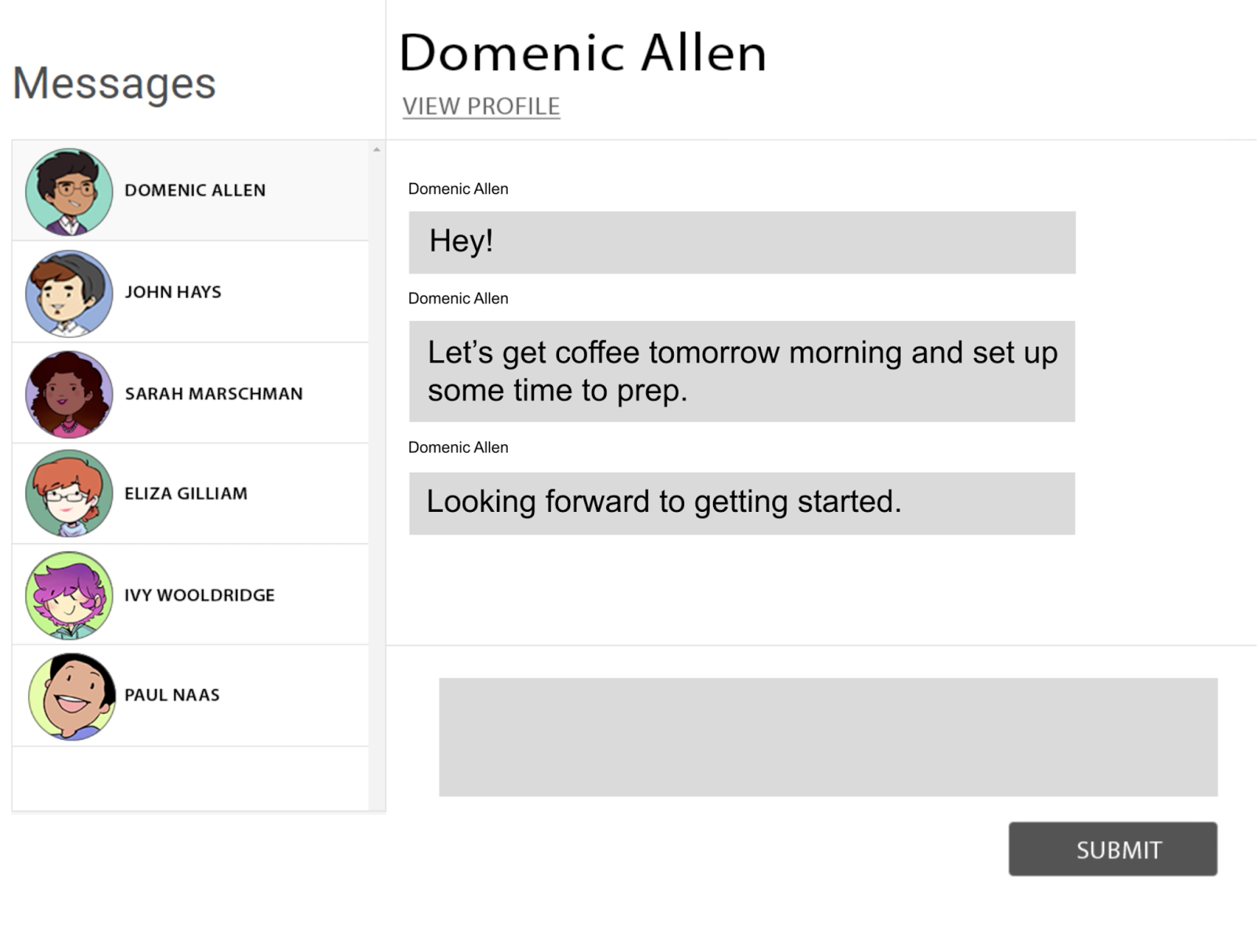Click the "Looking forward to getting started" message
Image resolution: width=1258 pixels, height=945 pixels.
click(x=741, y=503)
